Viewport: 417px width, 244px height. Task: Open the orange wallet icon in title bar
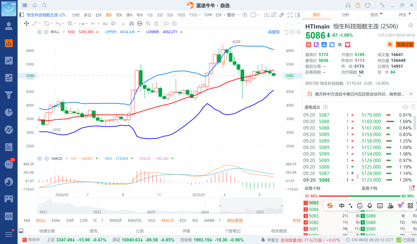pos(358,5)
